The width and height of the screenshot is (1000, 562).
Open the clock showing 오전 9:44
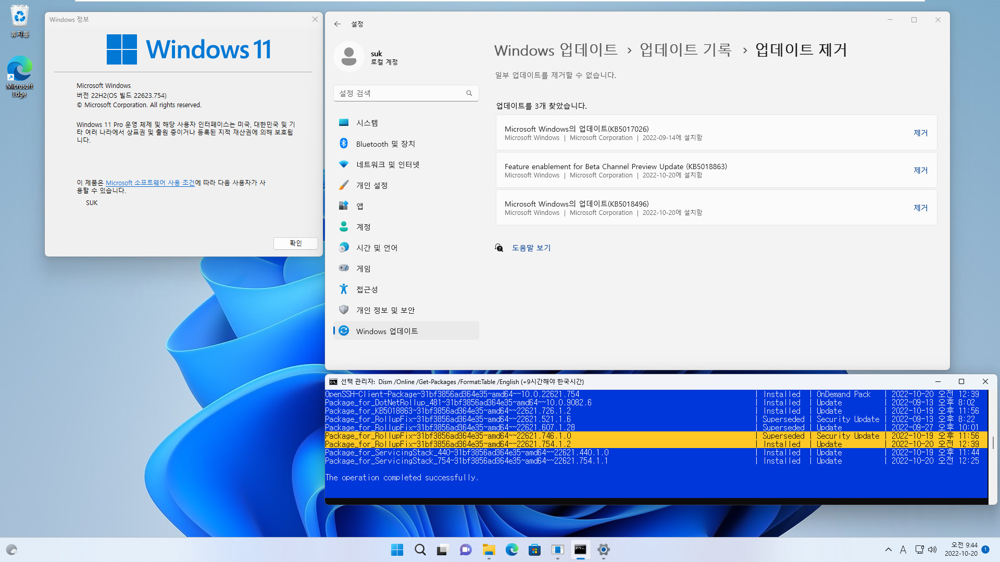tap(961, 550)
